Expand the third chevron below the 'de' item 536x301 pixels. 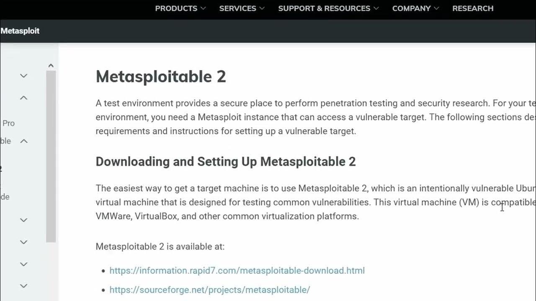(x=24, y=264)
